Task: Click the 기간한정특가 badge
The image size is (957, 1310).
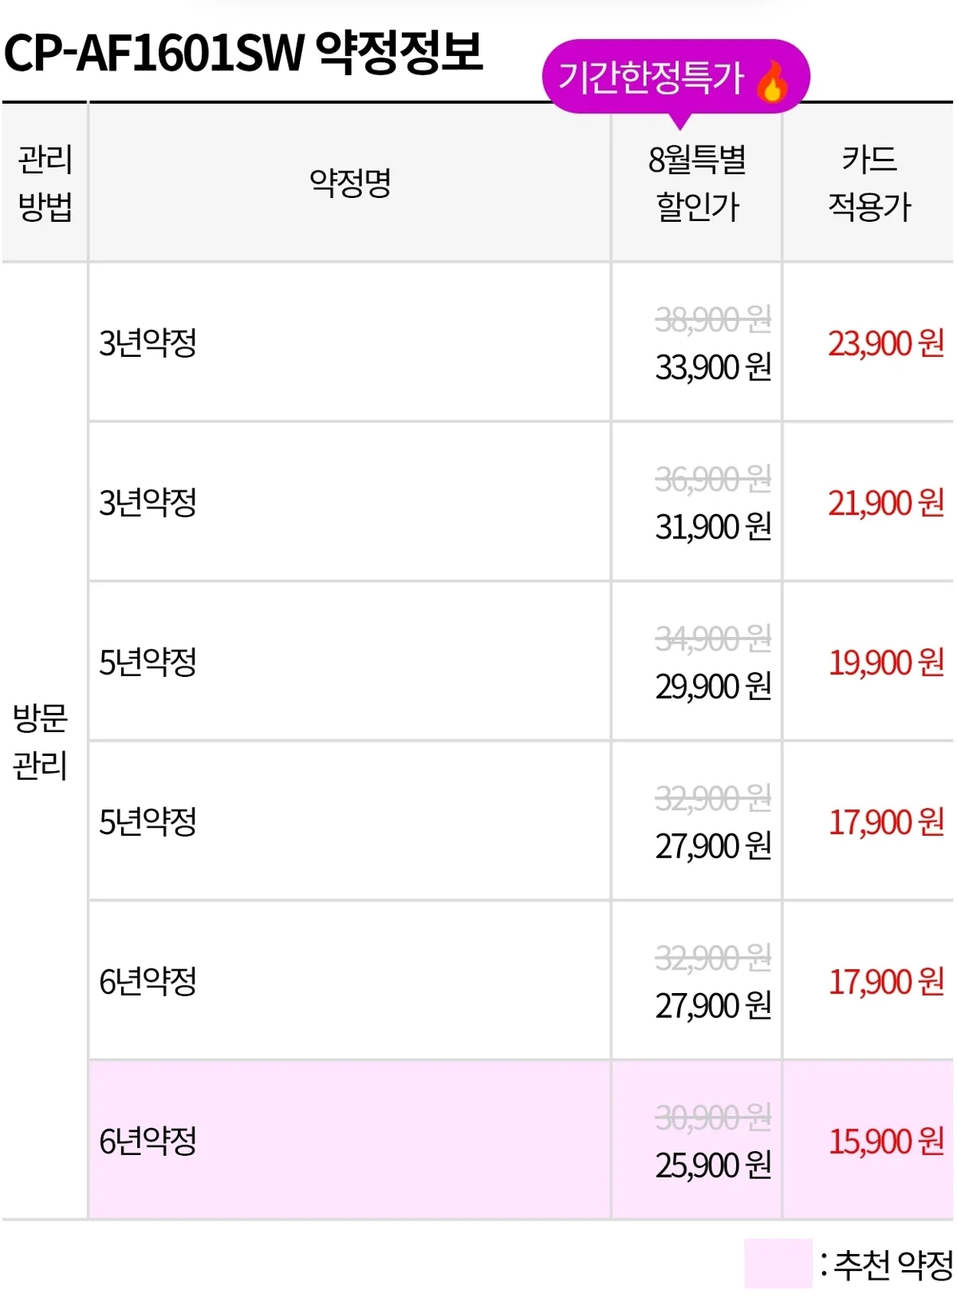Action: click(676, 78)
